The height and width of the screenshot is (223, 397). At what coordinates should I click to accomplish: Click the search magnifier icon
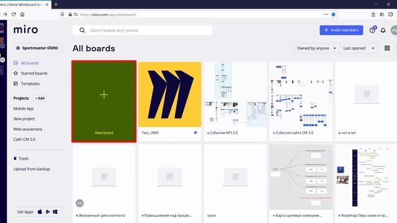pyautogui.click(x=82, y=30)
